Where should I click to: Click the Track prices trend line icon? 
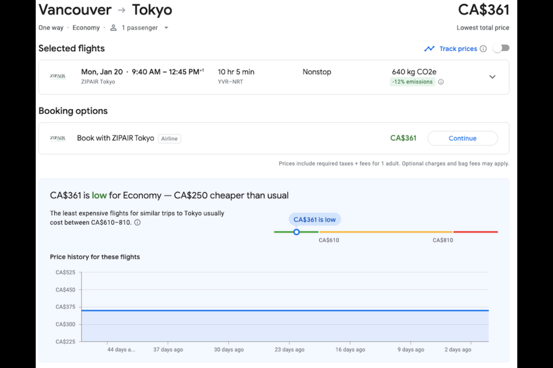click(429, 49)
